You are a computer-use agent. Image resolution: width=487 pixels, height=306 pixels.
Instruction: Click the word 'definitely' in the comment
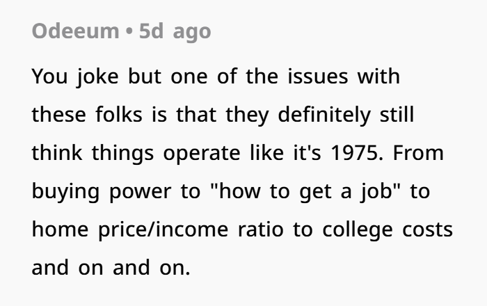(324, 115)
